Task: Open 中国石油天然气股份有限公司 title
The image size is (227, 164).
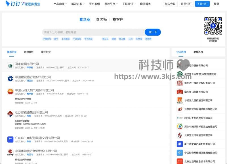Action: pyautogui.click(x=34, y=90)
